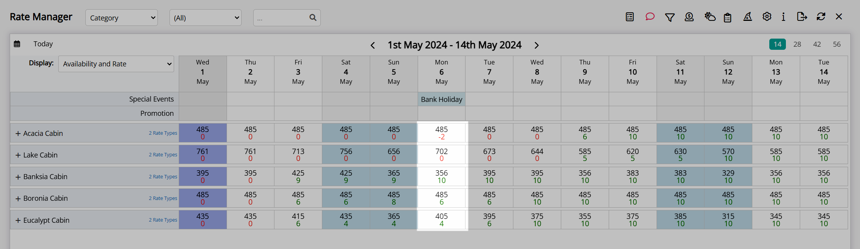Open the checklist icon in toolbar

click(630, 17)
